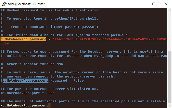This screenshot has width=172, height=108.
Task: Click the PuTTY icon in the title bar
Action: click(x=4, y=4)
